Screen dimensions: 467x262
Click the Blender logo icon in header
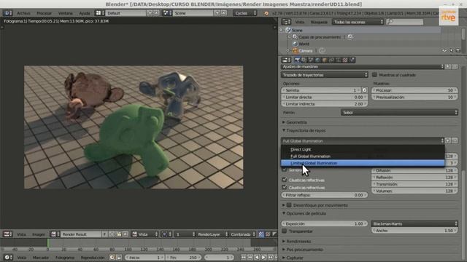266,13
